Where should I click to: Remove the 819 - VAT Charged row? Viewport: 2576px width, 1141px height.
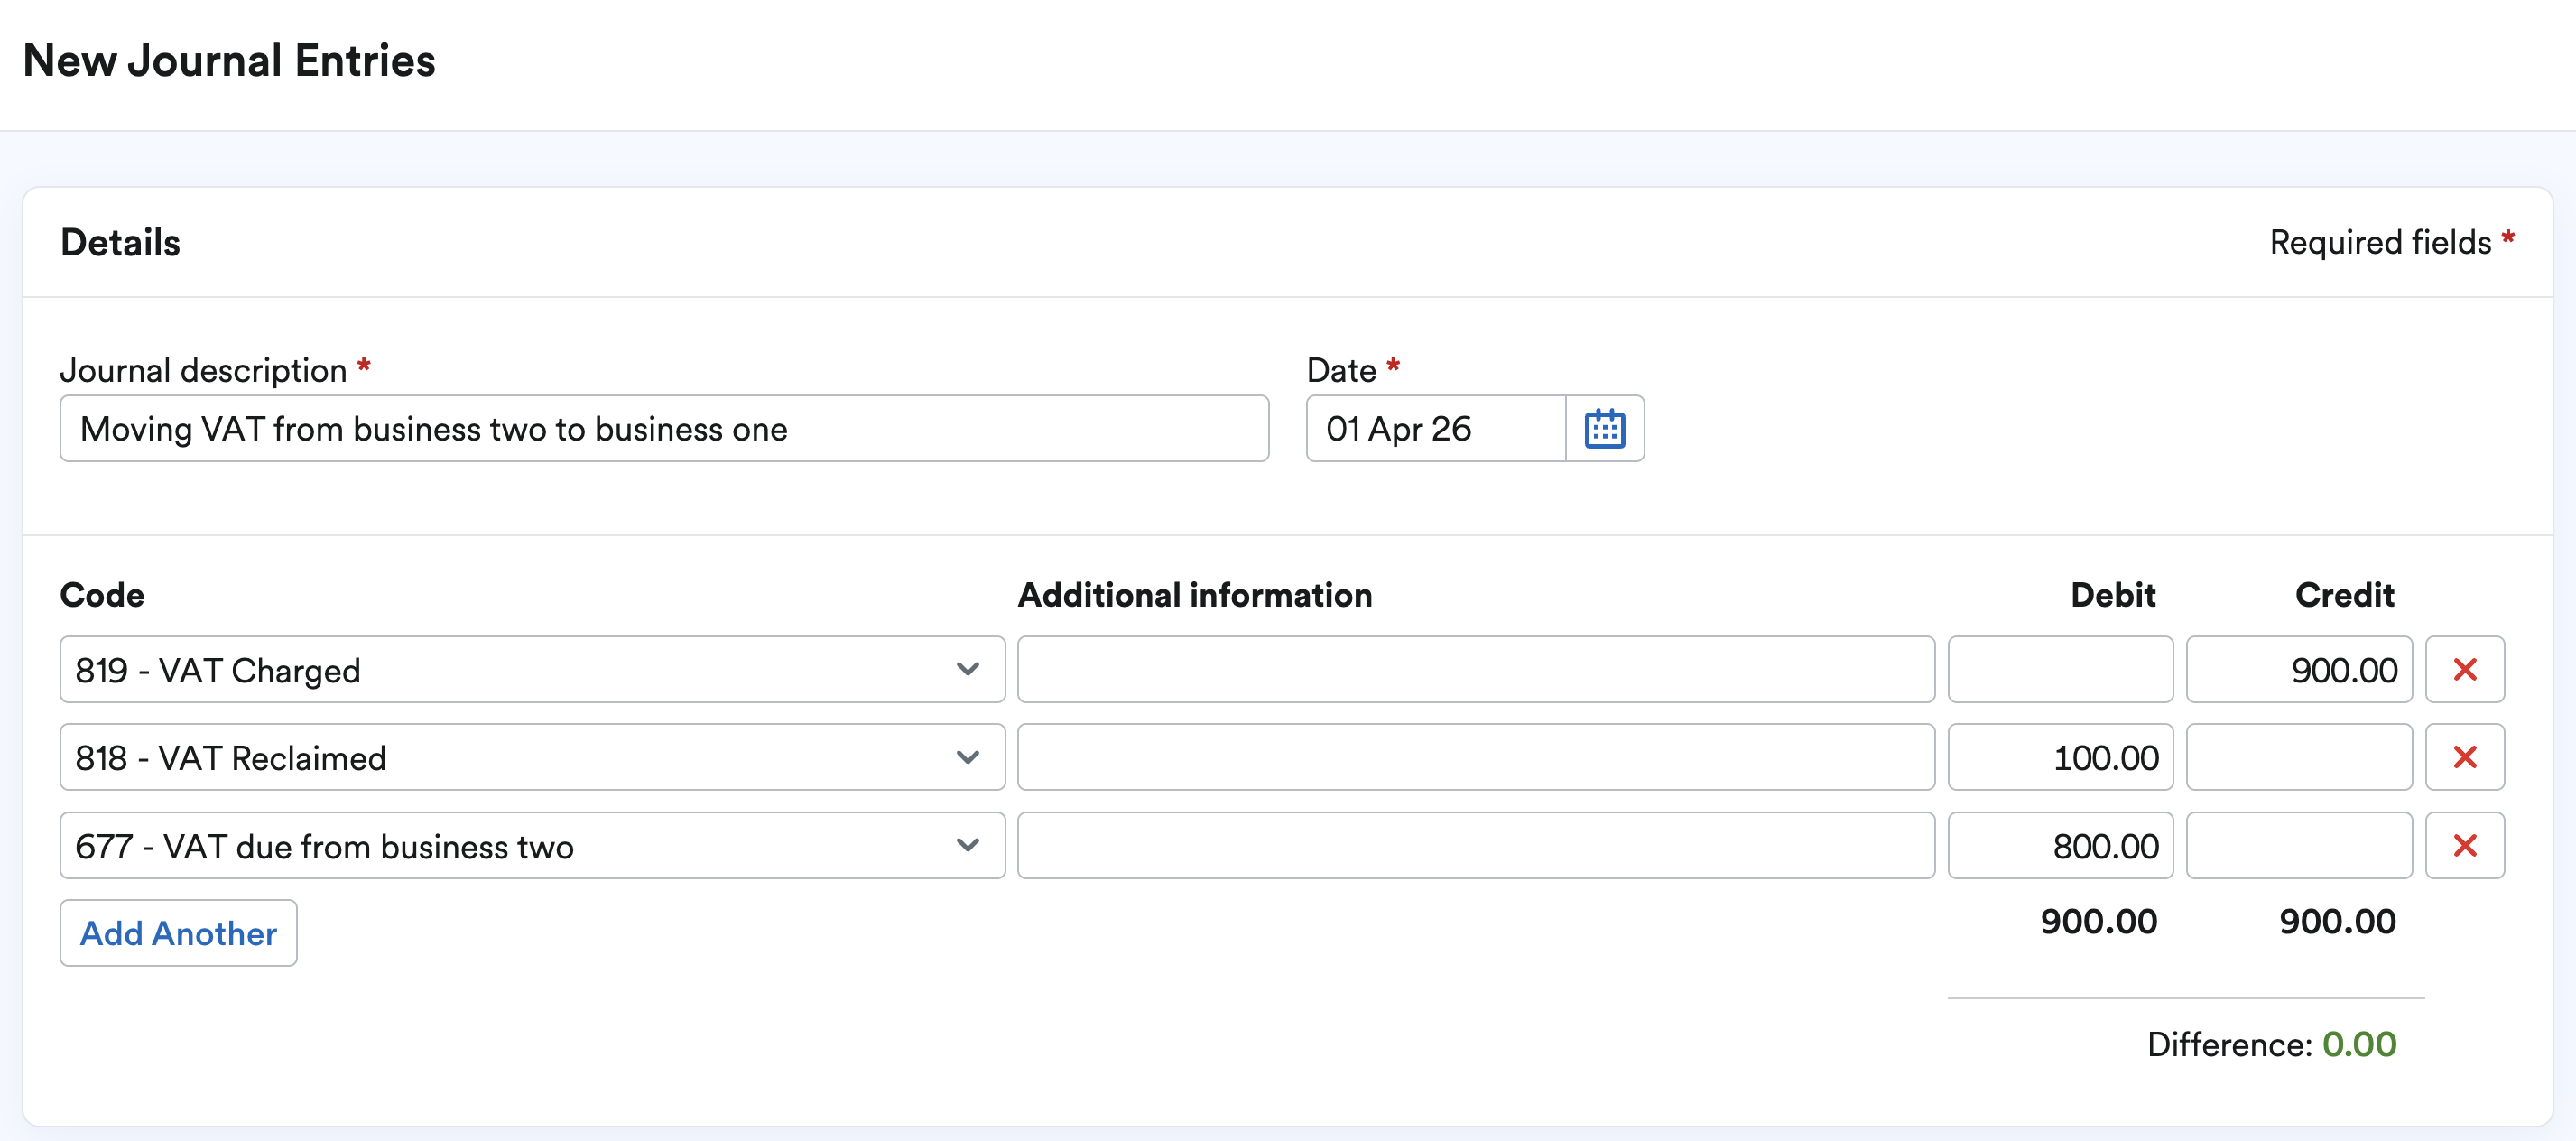click(2464, 670)
